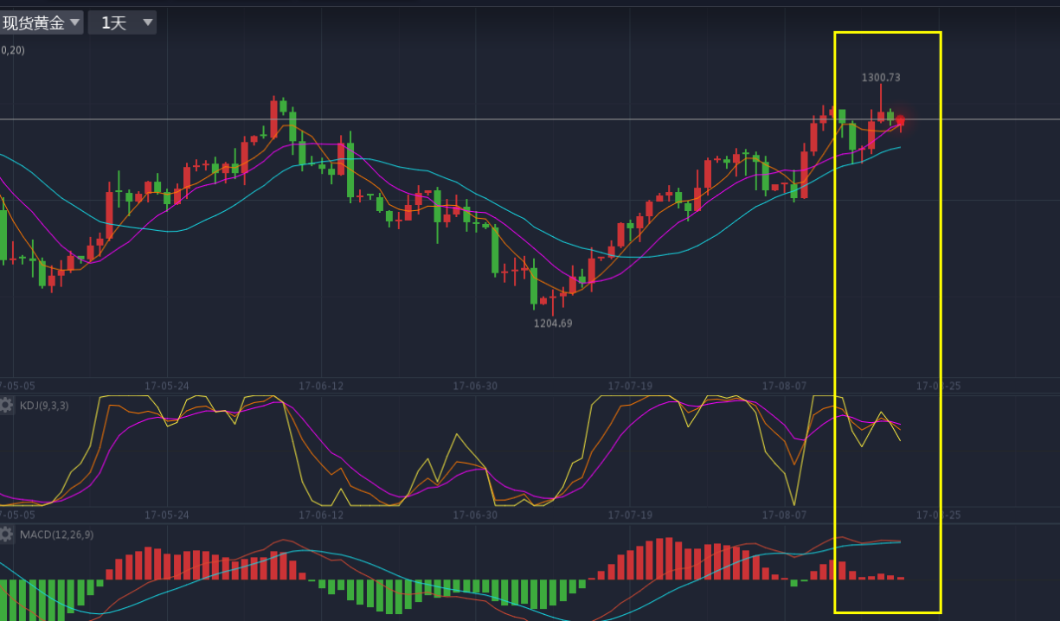The image size is (1060, 621).
Task: Click the glowing red current-price dot
Action: pyautogui.click(x=901, y=120)
